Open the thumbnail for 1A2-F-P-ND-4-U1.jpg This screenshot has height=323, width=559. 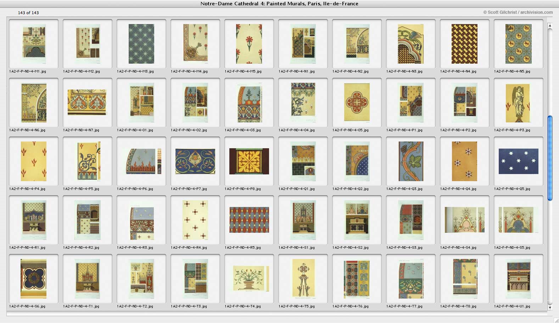pos(519,279)
